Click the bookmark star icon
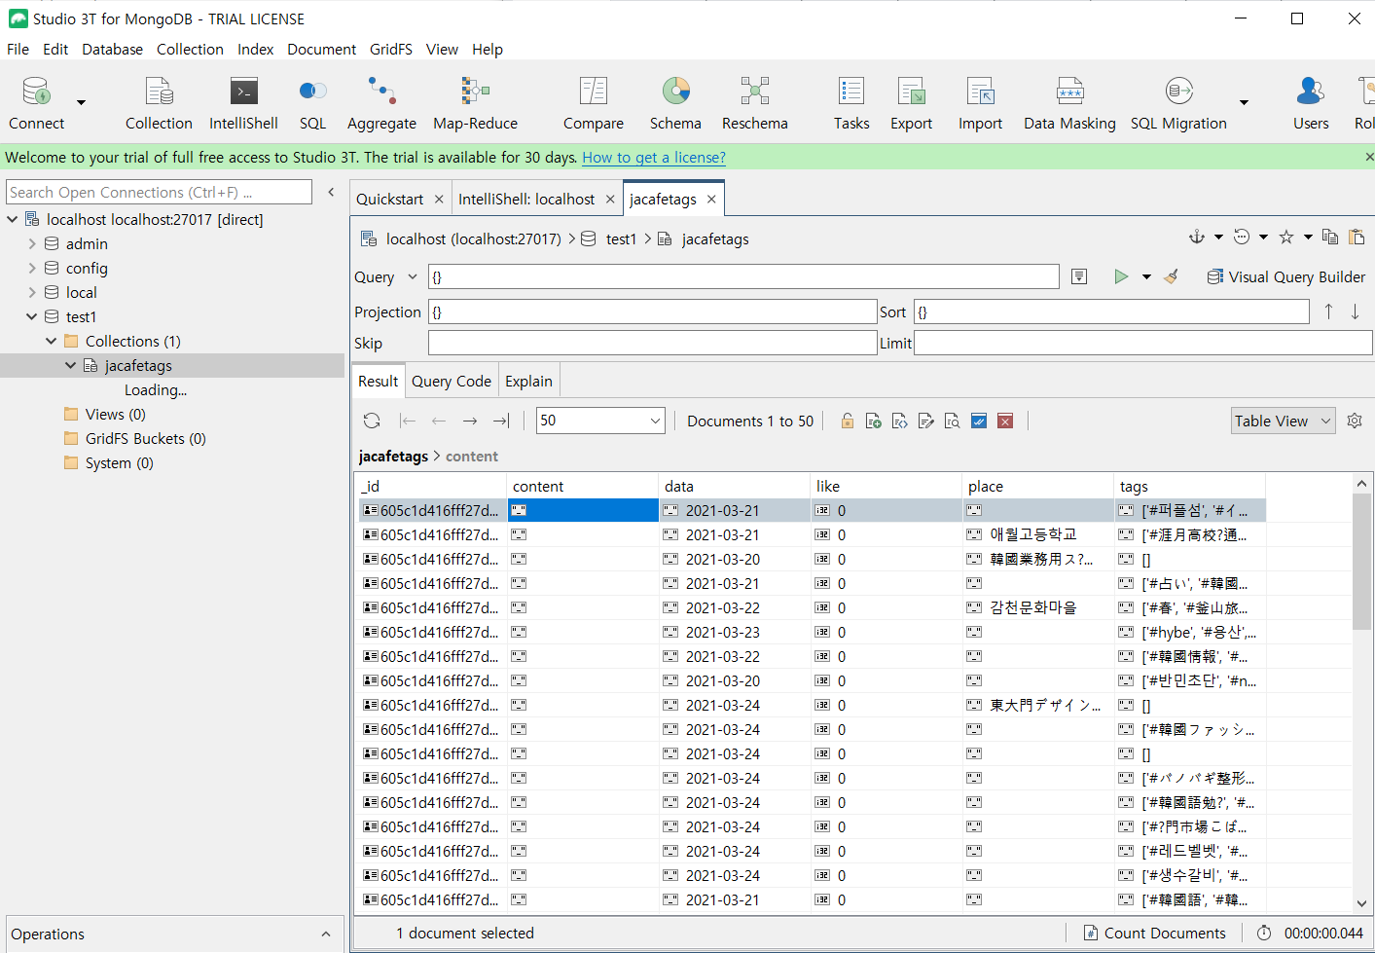Viewport: 1375px width, 953px height. pyautogui.click(x=1286, y=237)
